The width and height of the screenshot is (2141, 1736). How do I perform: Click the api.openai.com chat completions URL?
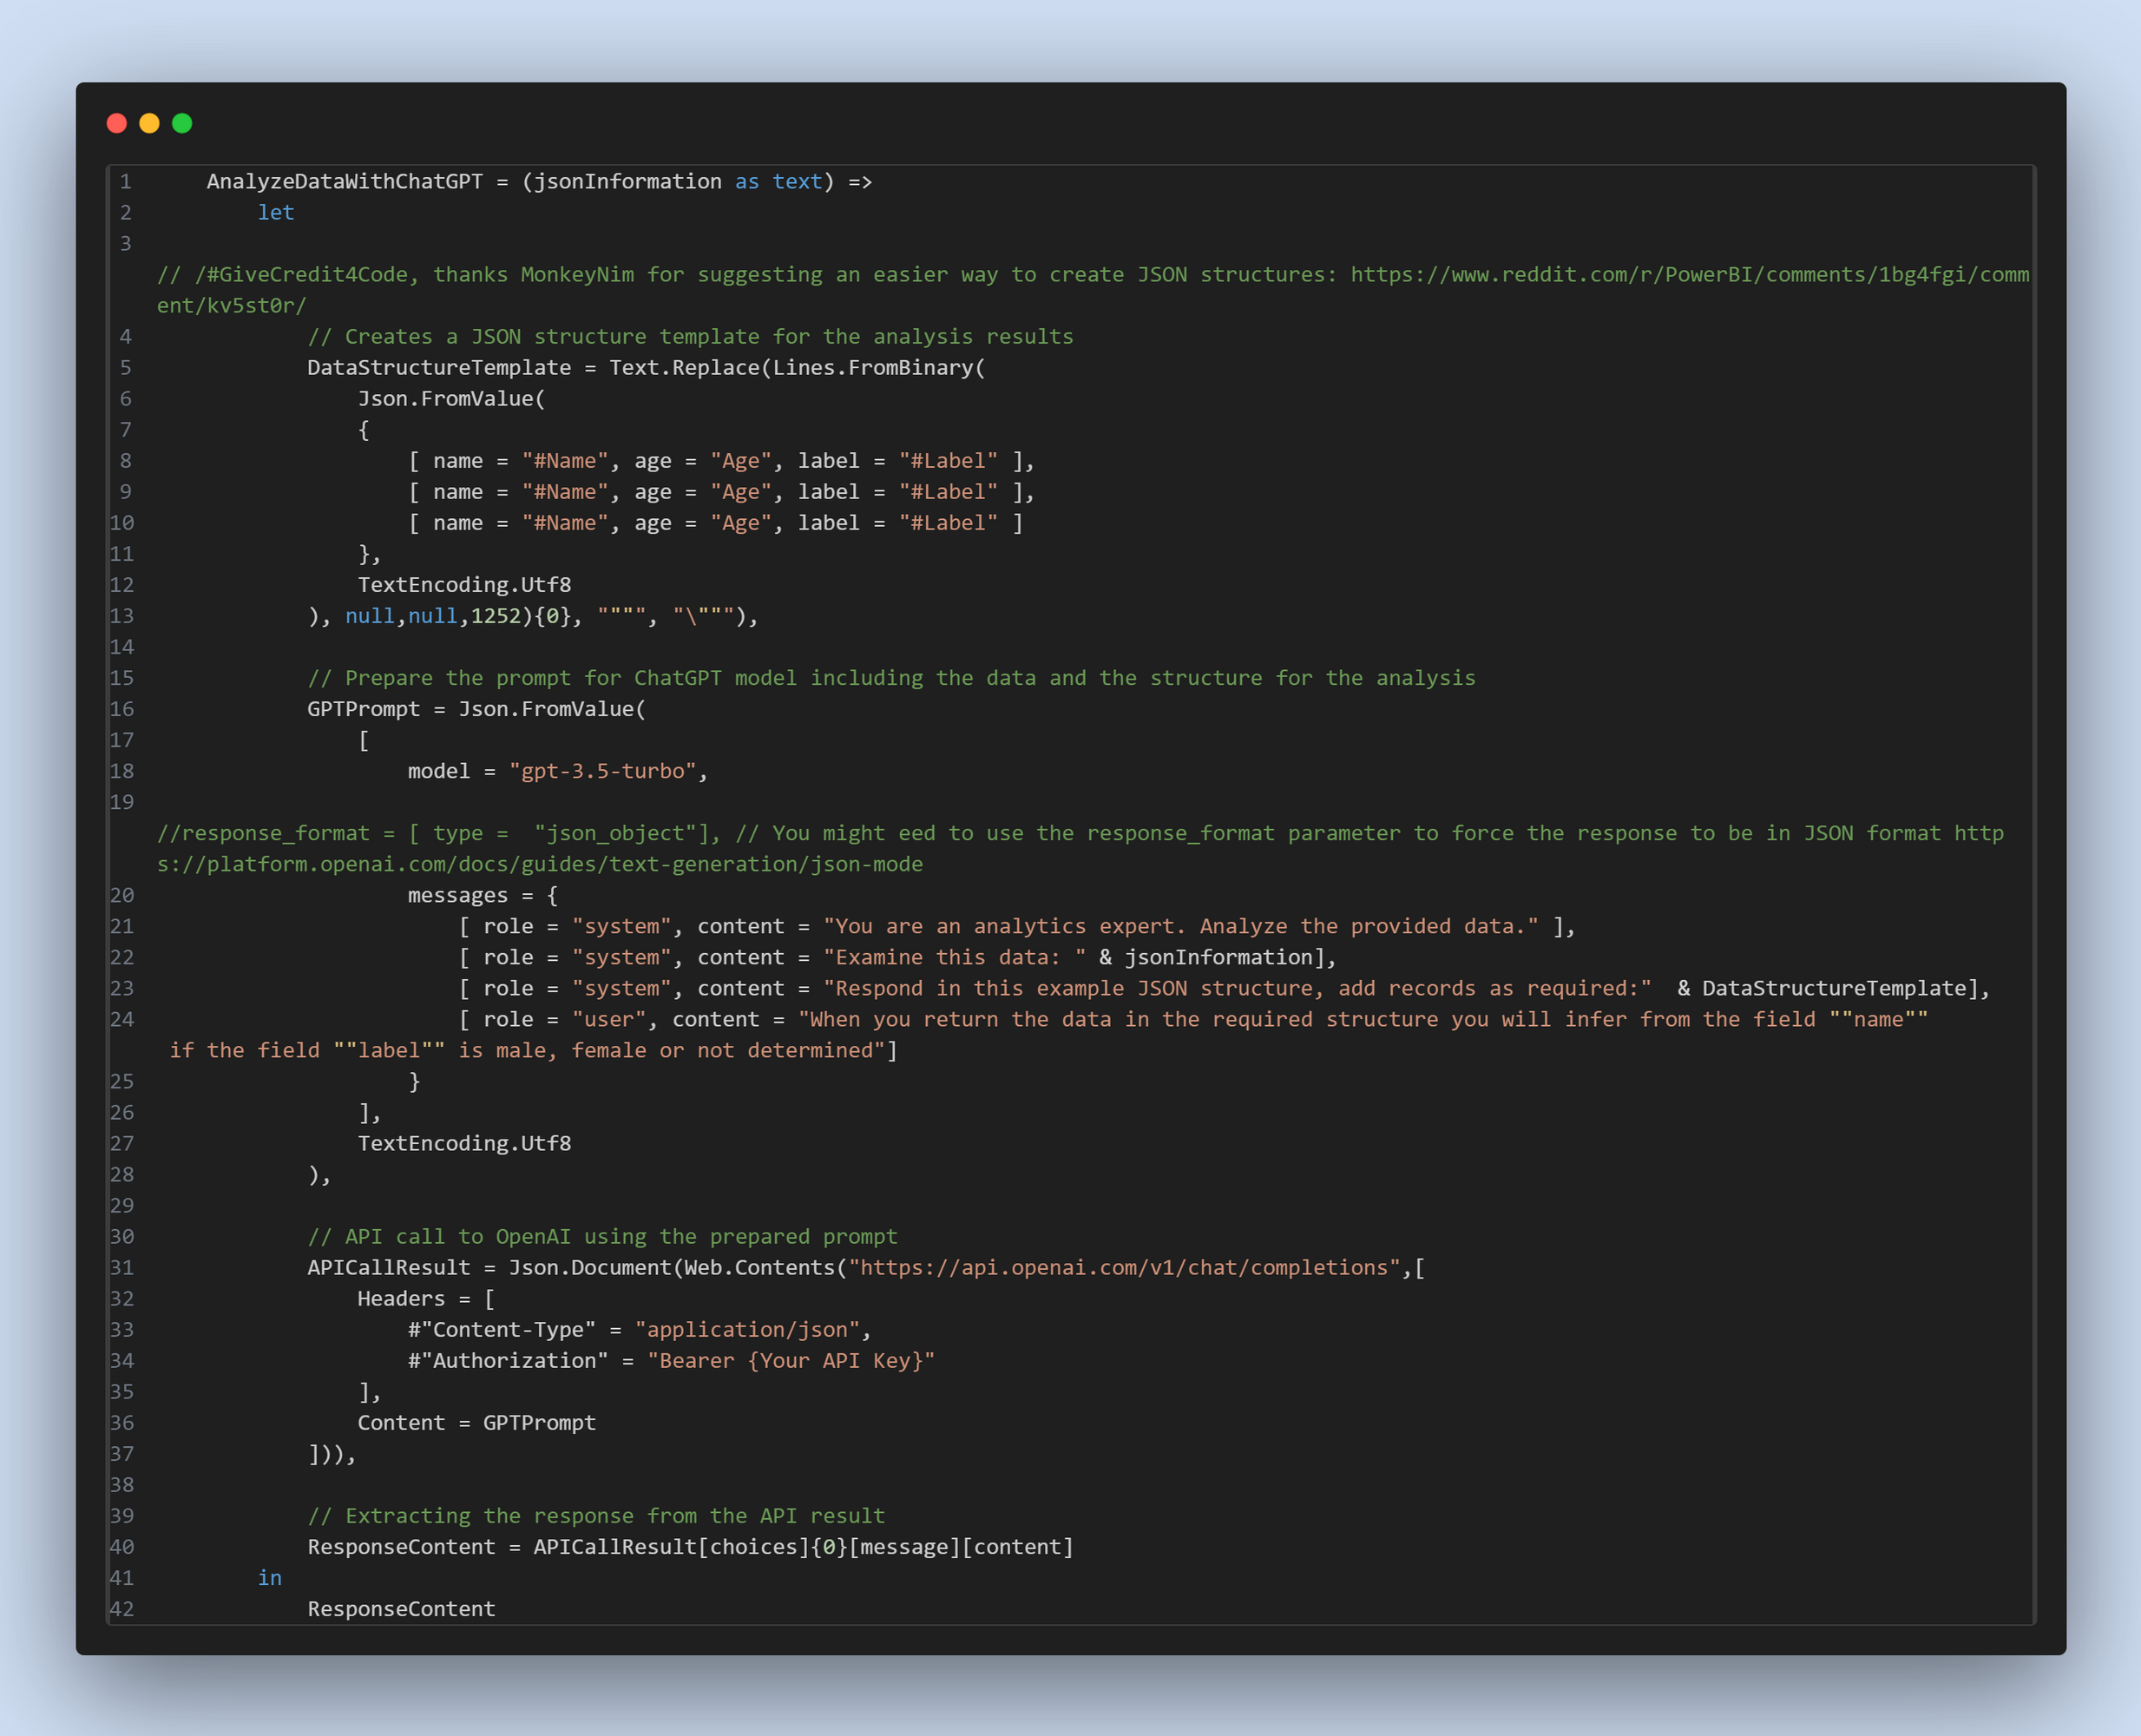(x=1125, y=1266)
